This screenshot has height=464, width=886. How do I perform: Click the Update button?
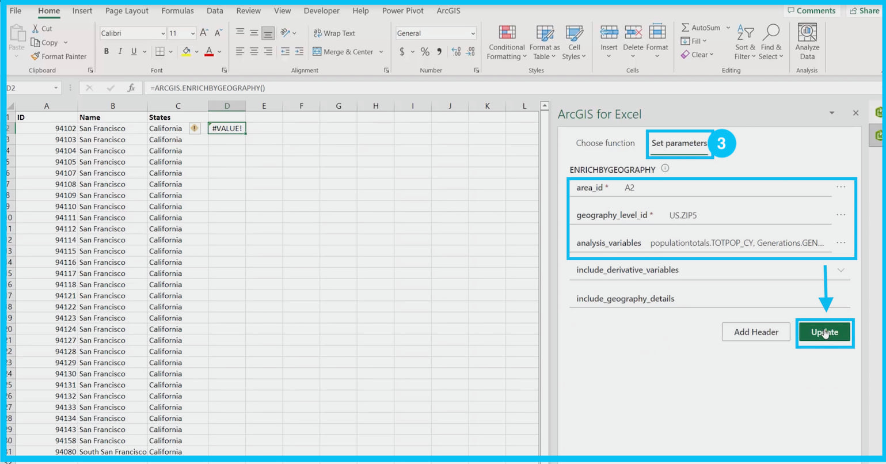click(824, 332)
